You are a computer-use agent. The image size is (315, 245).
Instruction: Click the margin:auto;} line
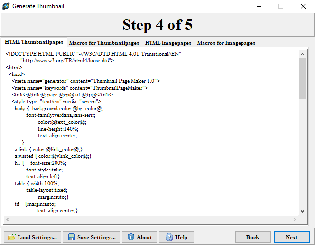point(53,197)
